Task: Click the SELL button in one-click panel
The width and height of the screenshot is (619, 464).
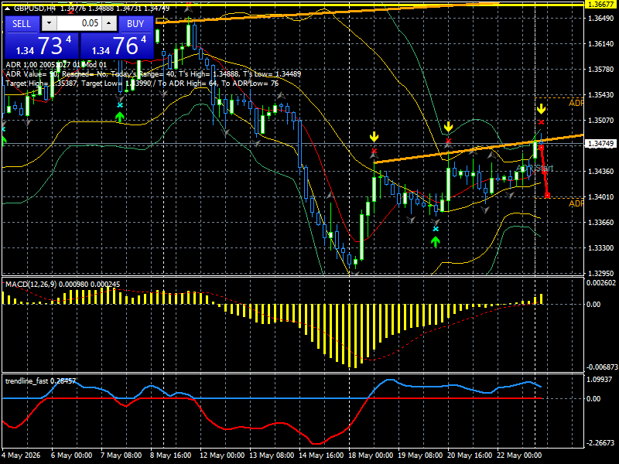Action: click(22, 24)
